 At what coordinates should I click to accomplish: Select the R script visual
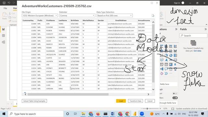coord(175,64)
